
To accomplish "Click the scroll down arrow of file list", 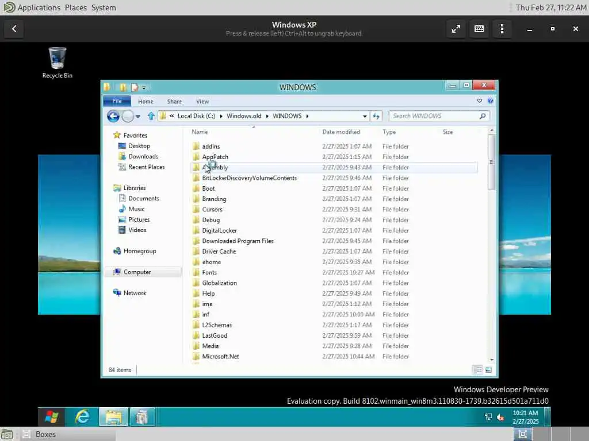I will [491, 359].
